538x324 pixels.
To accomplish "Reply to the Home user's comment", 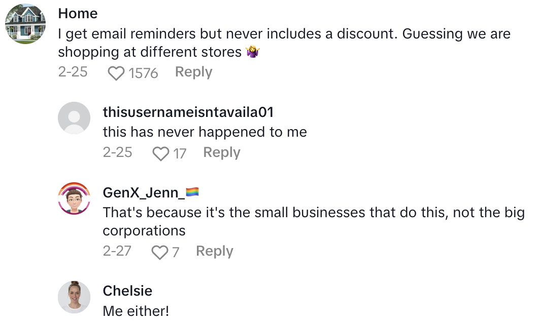I will (x=193, y=72).
